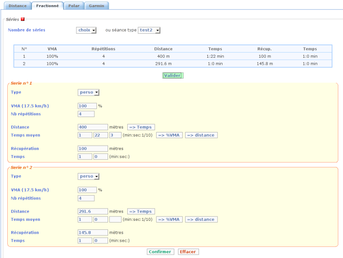Open Type perso dropdown in Serie n°2
Viewport: 343px width, 258px height.
point(88,176)
